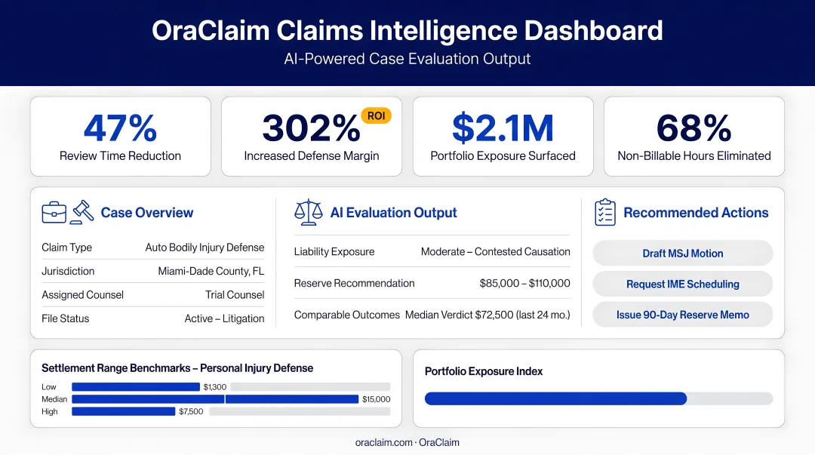Open the Draft MSJ Motion action

[x=682, y=254]
